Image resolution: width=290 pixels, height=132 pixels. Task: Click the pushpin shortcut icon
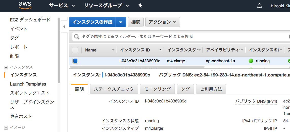pyautogui.click(x=140, y=6)
